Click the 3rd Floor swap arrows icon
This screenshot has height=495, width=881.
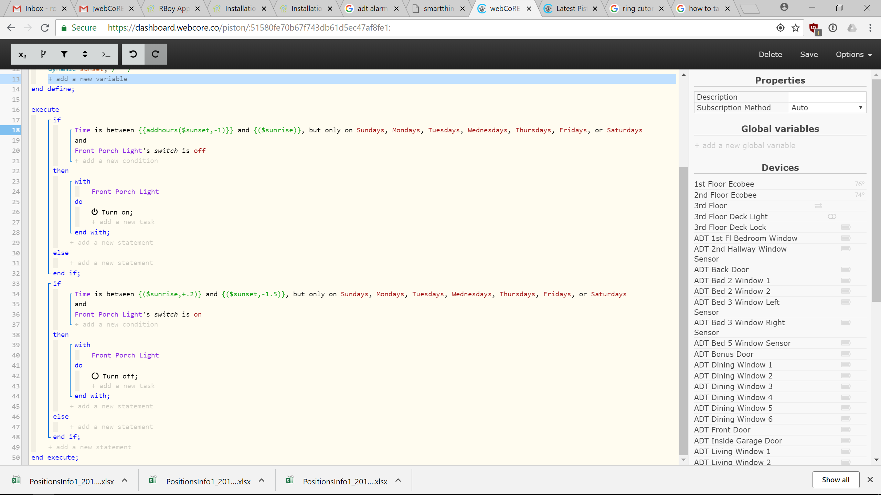click(x=818, y=206)
